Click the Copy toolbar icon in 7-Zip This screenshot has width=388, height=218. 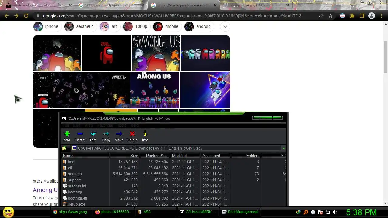click(106, 136)
